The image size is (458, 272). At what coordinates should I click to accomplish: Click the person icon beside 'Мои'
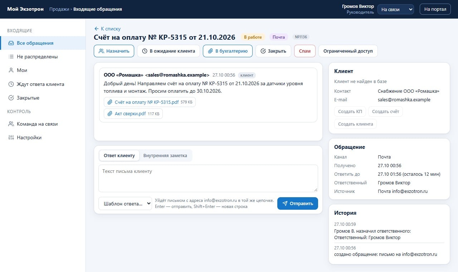11,71
